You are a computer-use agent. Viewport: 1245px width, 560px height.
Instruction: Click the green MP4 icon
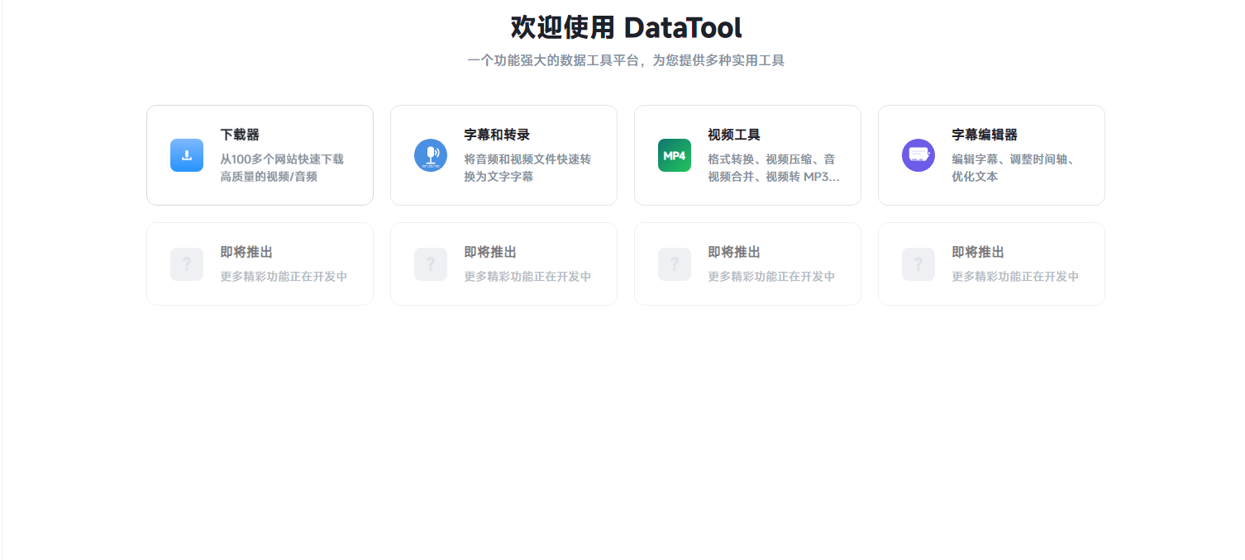click(x=675, y=155)
